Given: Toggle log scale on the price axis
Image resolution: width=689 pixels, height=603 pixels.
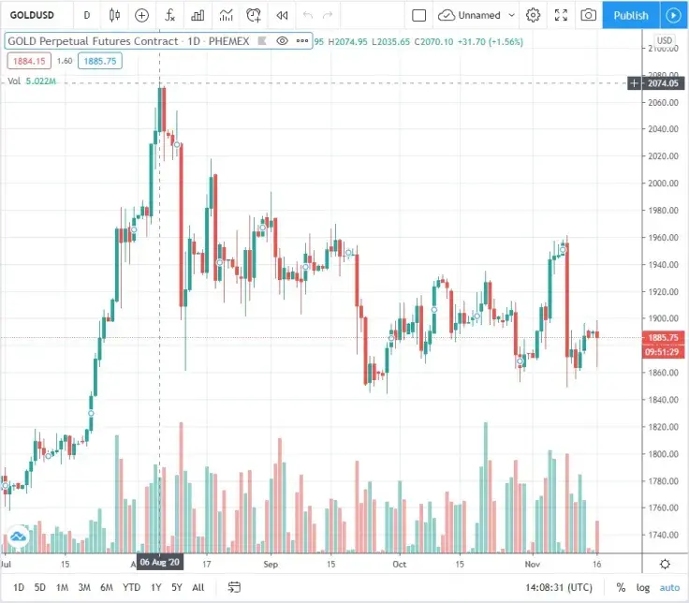Looking at the screenshot, I should [x=642, y=588].
